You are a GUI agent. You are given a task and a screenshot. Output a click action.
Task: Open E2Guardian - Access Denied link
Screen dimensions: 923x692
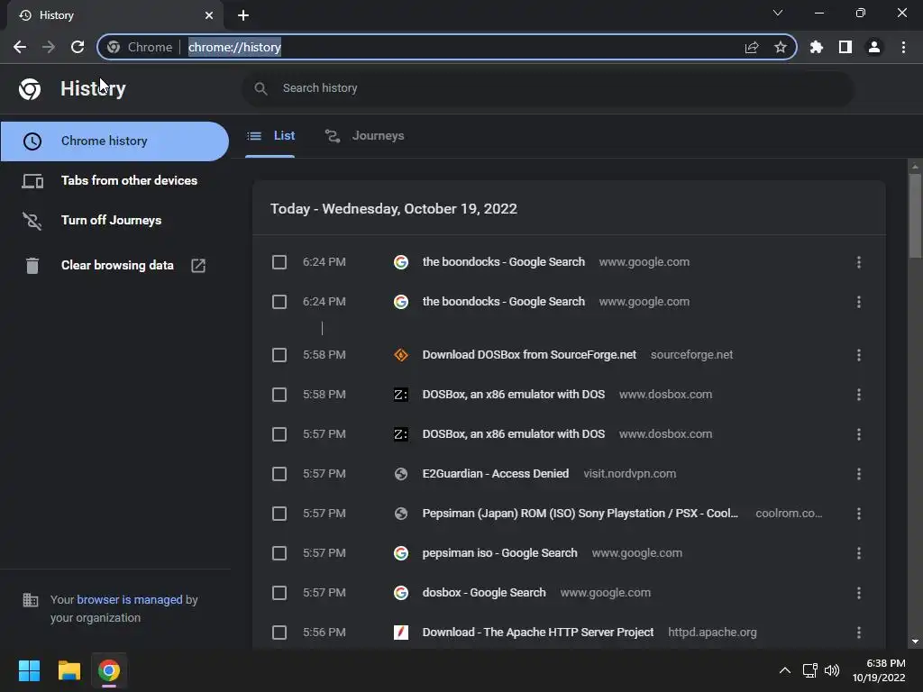496,474
